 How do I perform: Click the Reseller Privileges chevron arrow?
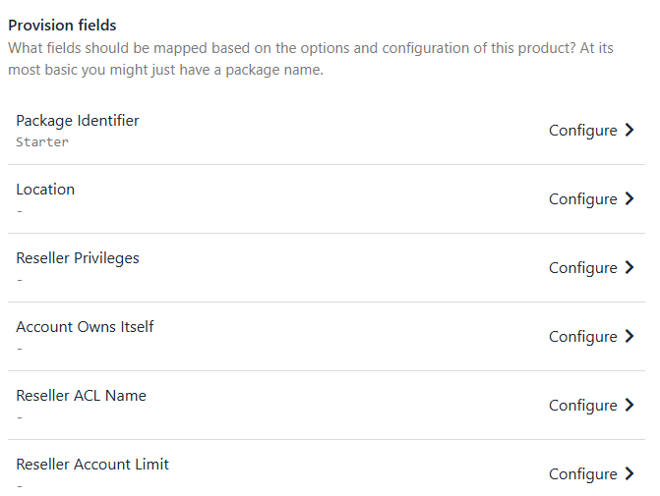coord(630,268)
